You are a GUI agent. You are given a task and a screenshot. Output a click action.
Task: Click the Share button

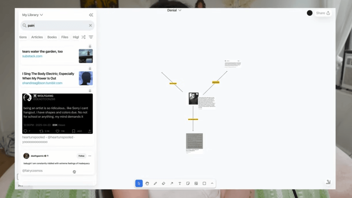pyautogui.click(x=323, y=13)
